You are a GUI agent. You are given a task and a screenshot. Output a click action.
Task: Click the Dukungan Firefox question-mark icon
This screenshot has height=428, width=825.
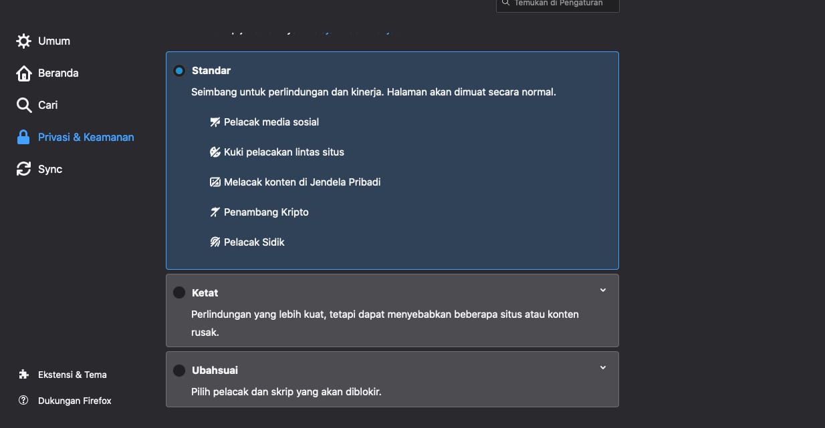(24, 401)
